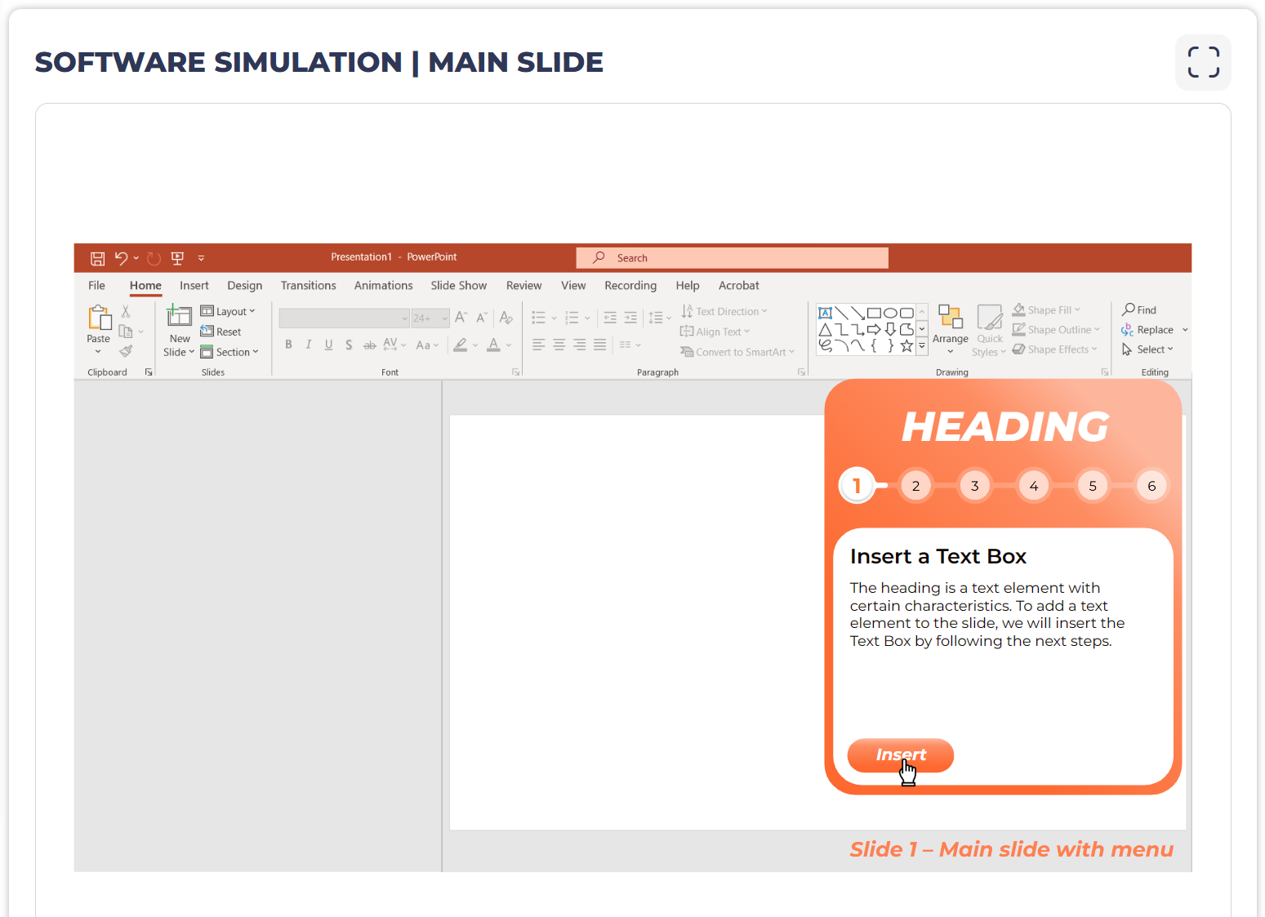The height and width of the screenshot is (917, 1265).
Task: Click the fullscreen expand icon
Action: pyautogui.click(x=1203, y=62)
